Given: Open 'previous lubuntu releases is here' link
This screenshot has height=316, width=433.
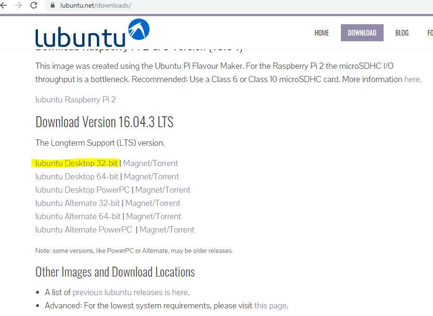Looking at the screenshot, I should pyautogui.click(x=130, y=292).
